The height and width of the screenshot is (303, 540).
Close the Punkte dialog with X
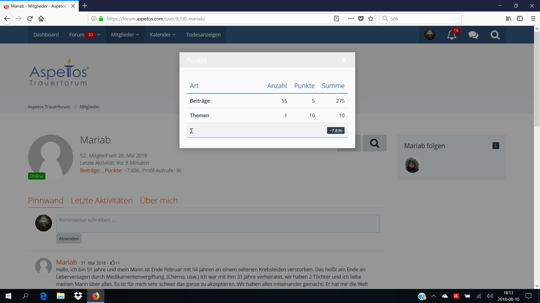tap(344, 60)
